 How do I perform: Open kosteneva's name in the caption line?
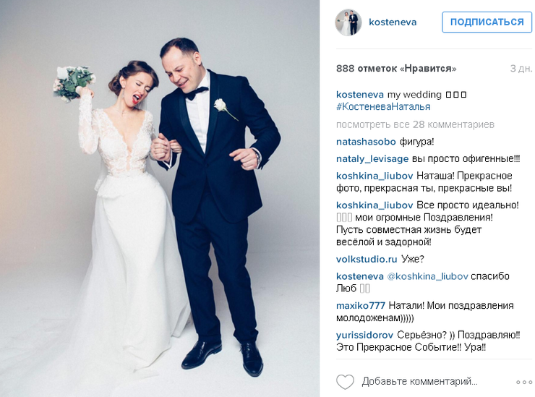tap(360, 95)
